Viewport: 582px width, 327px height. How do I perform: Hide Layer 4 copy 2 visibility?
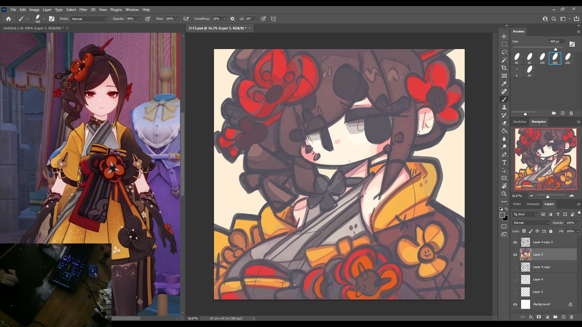tap(515, 242)
